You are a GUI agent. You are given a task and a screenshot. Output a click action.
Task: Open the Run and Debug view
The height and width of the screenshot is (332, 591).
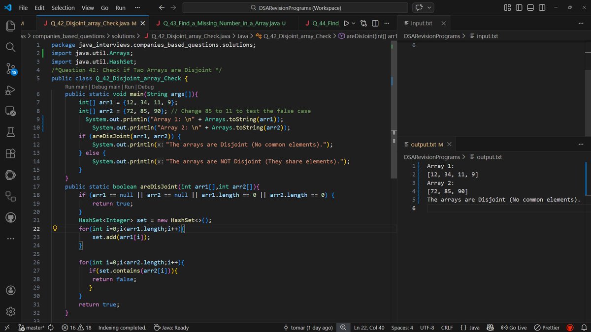click(11, 90)
